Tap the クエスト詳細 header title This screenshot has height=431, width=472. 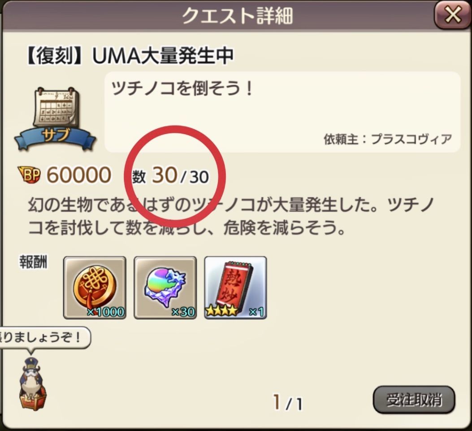click(x=238, y=16)
